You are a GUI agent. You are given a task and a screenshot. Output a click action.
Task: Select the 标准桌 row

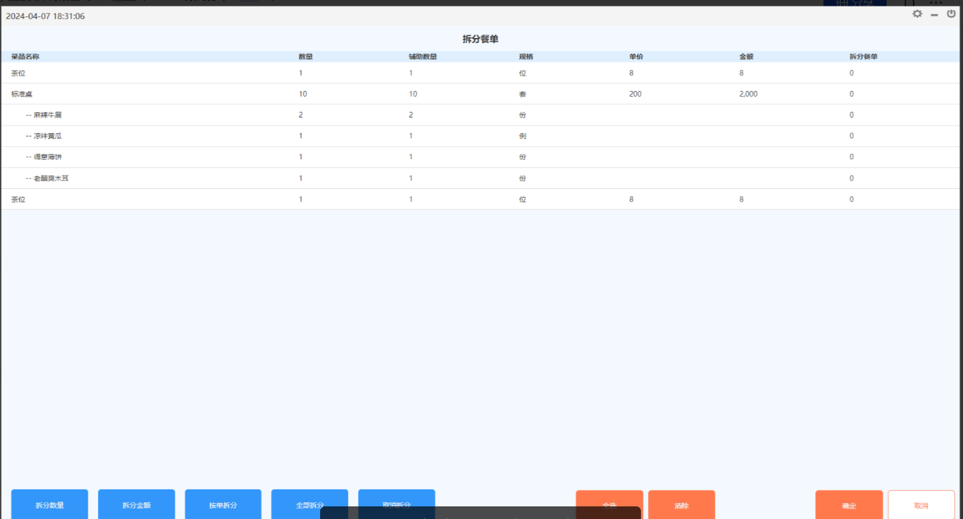pos(22,94)
